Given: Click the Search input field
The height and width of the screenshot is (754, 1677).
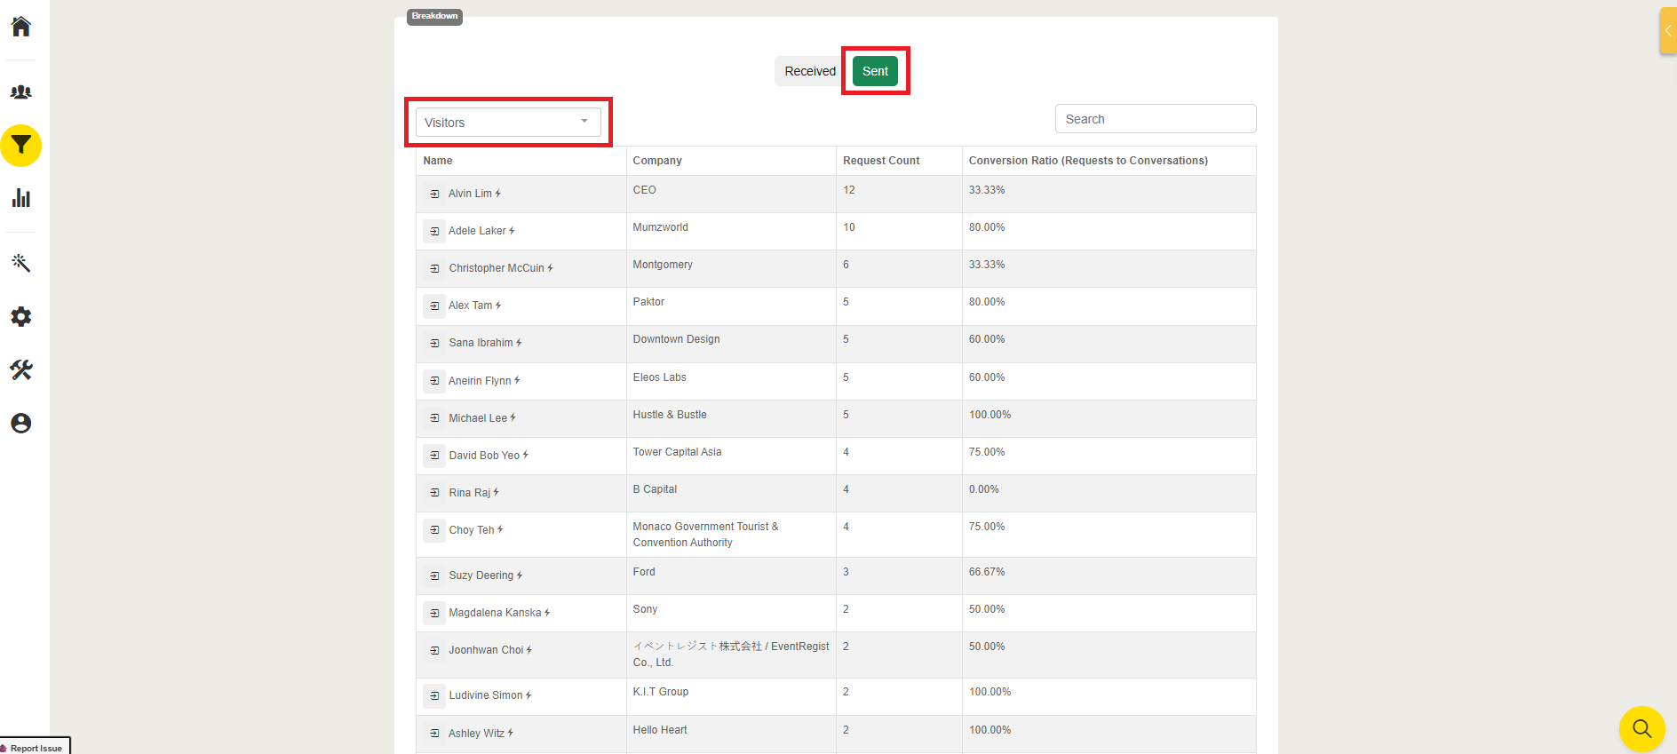Looking at the screenshot, I should (1156, 119).
